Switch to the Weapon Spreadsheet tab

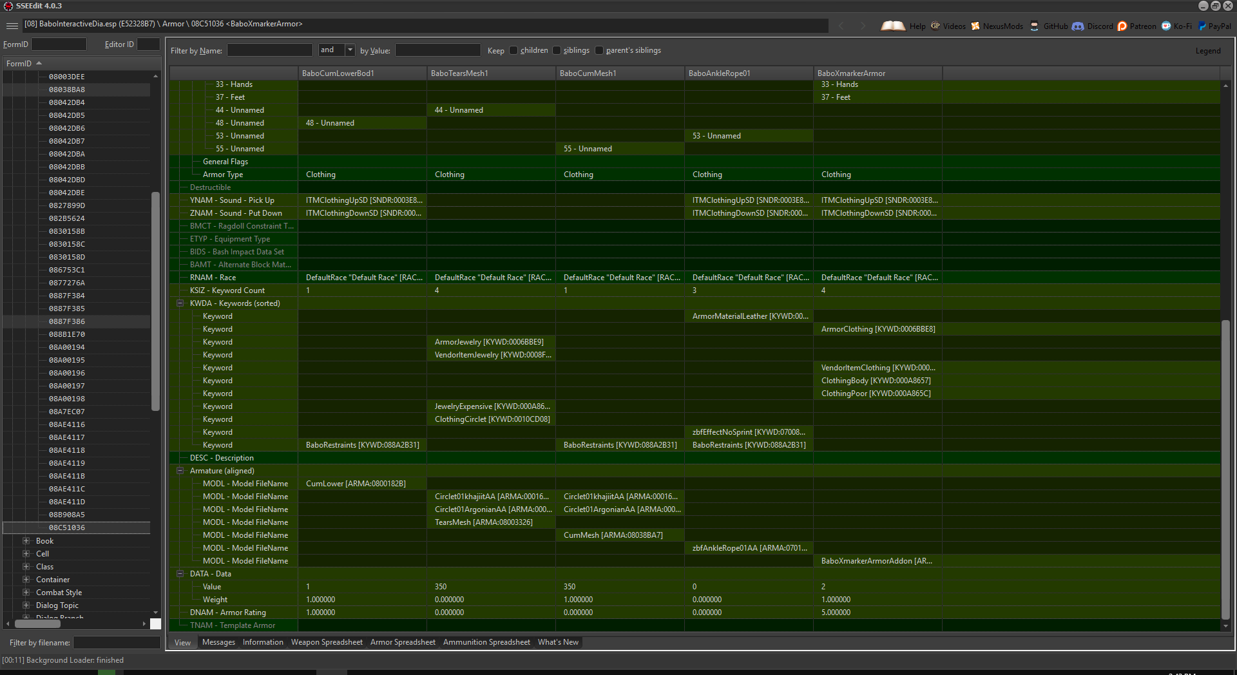(327, 642)
